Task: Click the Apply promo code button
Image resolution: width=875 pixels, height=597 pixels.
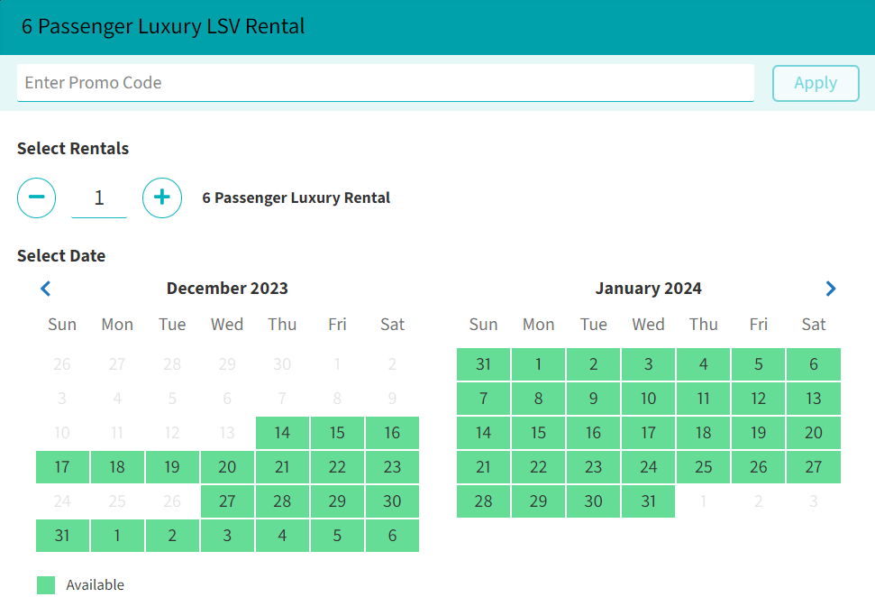Action: click(816, 83)
